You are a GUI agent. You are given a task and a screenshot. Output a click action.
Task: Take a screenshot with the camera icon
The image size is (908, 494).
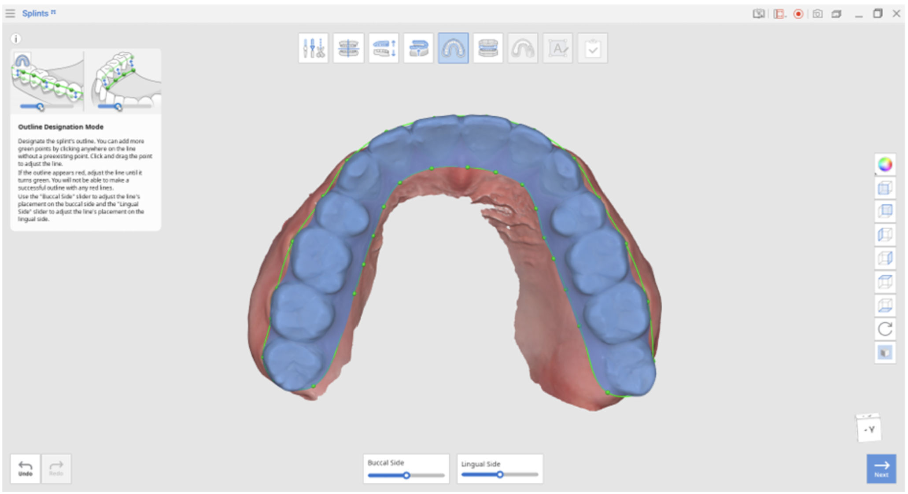pyautogui.click(x=817, y=14)
